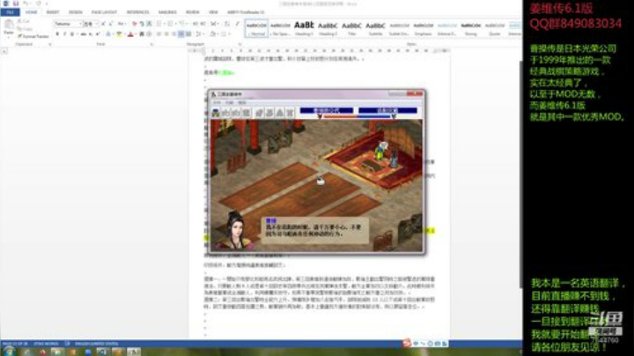Image resolution: width=634 pixels, height=356 pixels.
Task: Click Increase Indent icon
Action: (203, 24)
